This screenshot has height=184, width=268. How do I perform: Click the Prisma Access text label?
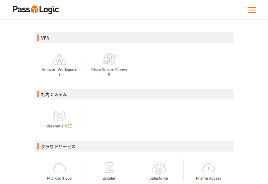click(x=208, y=178)
